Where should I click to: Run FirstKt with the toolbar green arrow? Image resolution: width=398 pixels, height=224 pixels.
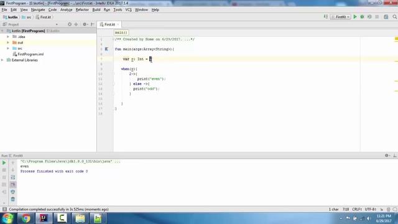355,17
